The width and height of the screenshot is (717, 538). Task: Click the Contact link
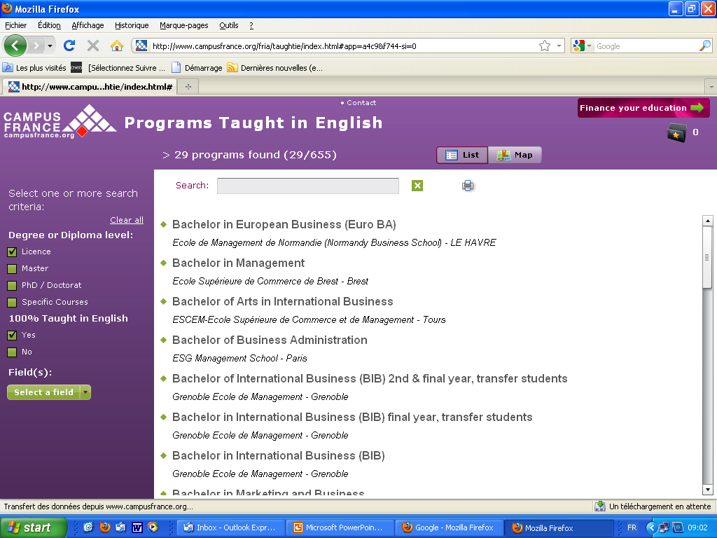pos(361,103)
